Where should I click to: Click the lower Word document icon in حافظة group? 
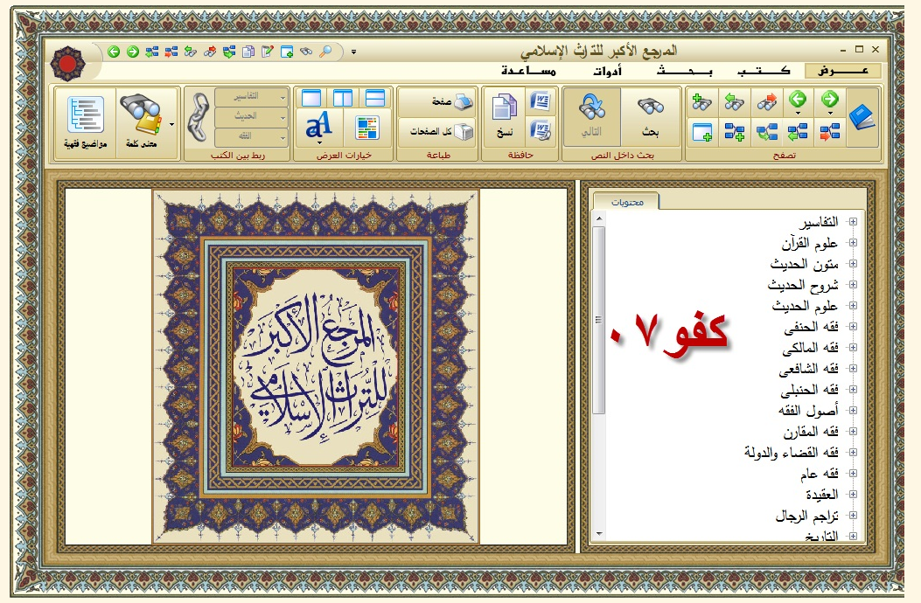(x=540, y=129)
